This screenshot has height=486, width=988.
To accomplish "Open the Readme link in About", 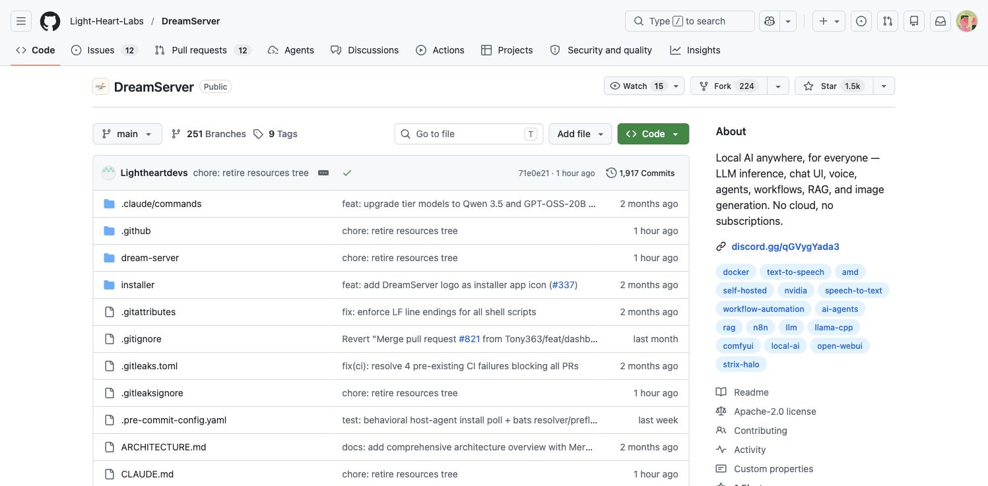I will tap(751, 392).
